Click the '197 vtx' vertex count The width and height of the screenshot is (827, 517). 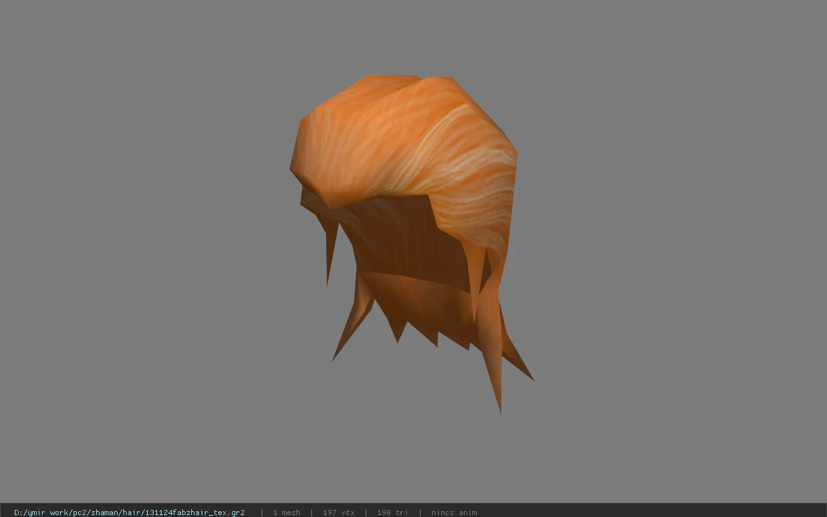pyautogui.click(x=339, y=512)
